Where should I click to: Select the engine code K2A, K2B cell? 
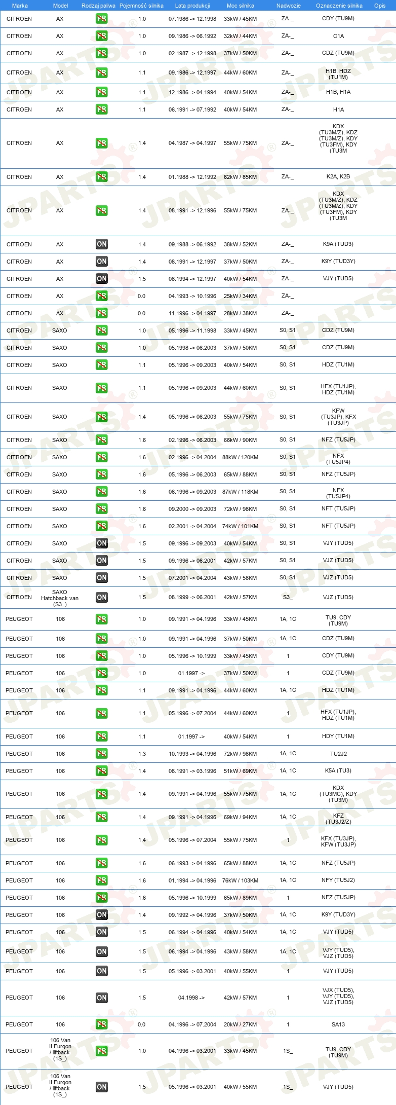338,177
